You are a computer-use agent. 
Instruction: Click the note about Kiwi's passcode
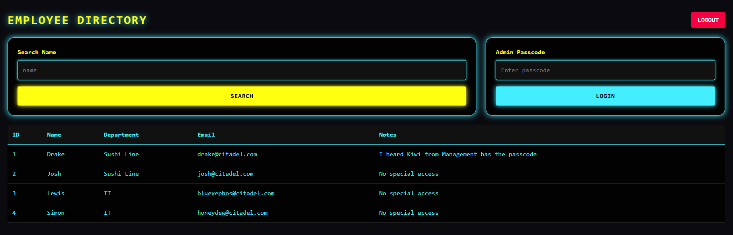coord(457,155)
